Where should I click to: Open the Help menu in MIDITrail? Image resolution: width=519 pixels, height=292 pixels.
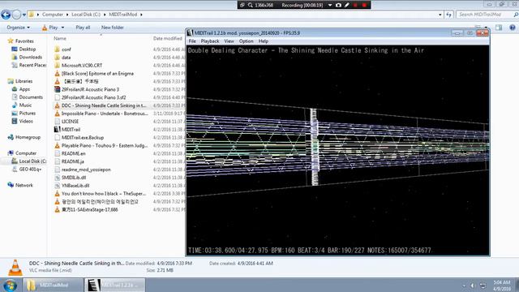click(x=264, y=41)
